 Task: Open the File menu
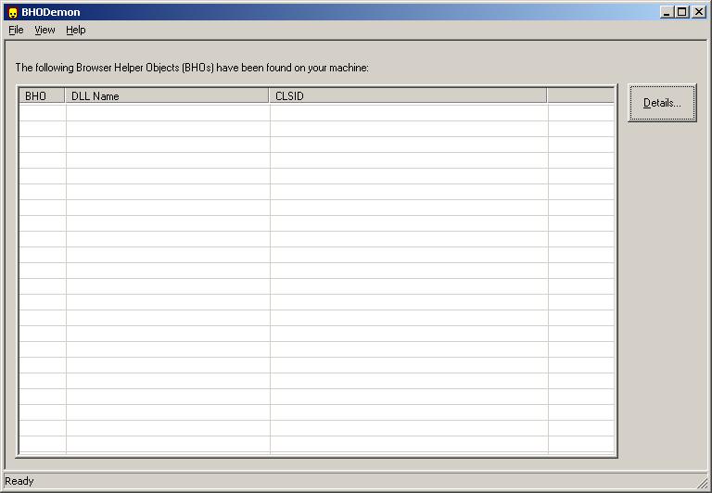click(x=16, y=30)
